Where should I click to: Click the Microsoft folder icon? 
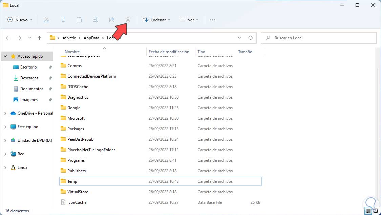point(63,118)
